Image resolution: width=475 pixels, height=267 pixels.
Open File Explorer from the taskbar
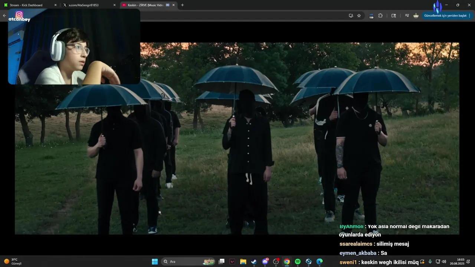(x=243, y=261)
